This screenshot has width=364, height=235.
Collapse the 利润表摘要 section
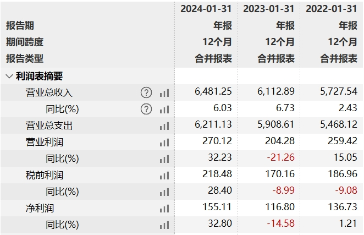coord(9,76)
